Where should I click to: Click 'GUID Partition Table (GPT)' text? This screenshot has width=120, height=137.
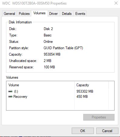(63, 48)
